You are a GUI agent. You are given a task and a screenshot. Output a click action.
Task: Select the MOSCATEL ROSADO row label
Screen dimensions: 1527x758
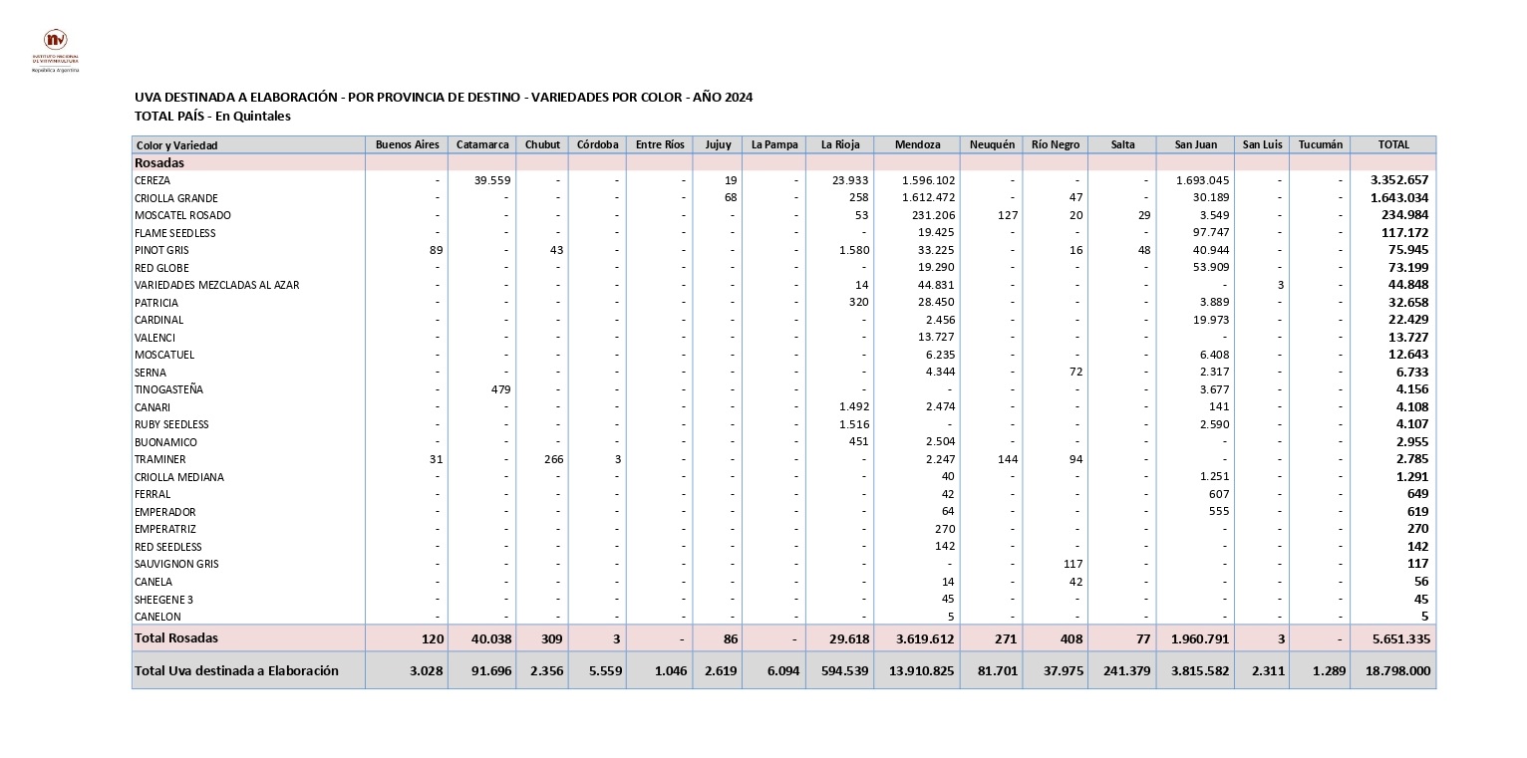click(x=182, y=216)
